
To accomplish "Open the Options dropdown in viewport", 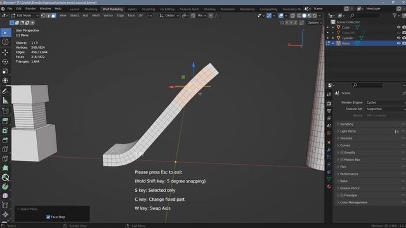I will (315, 23).
